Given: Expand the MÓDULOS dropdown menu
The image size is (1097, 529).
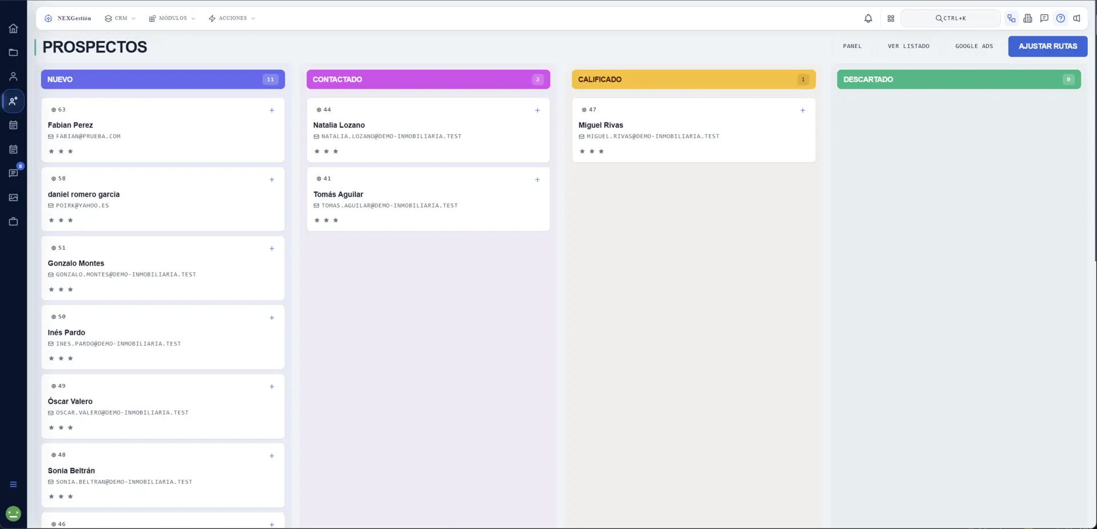Looking at the screenshot, I should point(172,18).
